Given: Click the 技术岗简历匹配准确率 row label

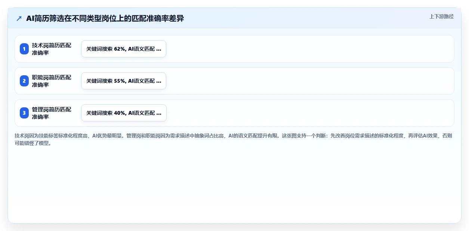Looking at the screenshot, I should pyautogui.click(x=52, y=49).
